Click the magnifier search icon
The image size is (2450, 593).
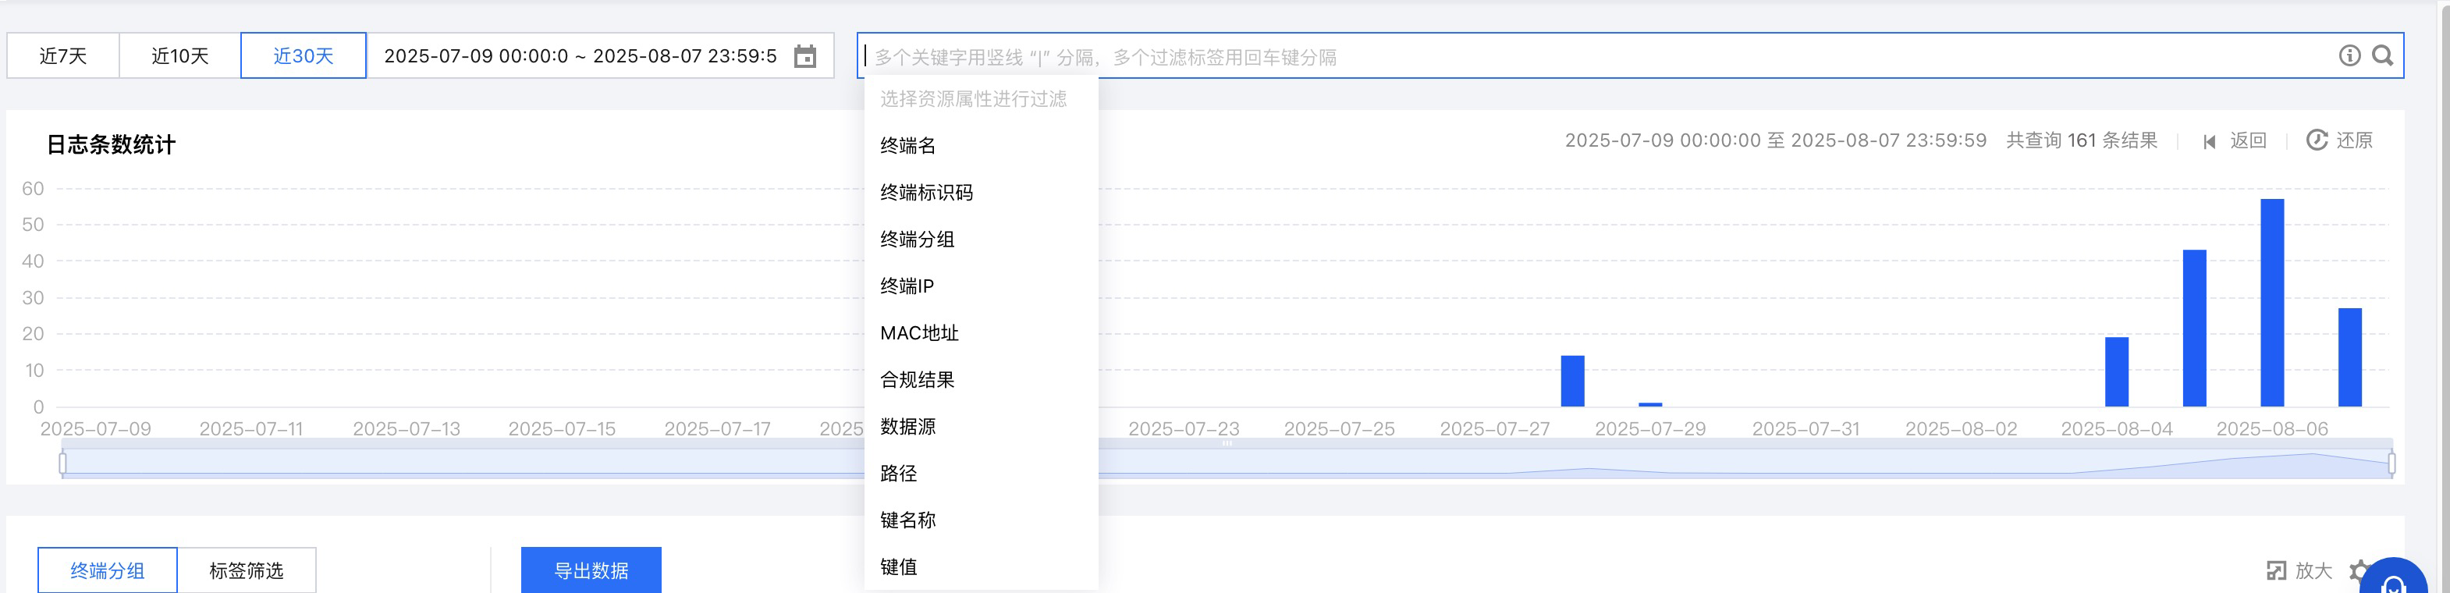click(2382, 55)
